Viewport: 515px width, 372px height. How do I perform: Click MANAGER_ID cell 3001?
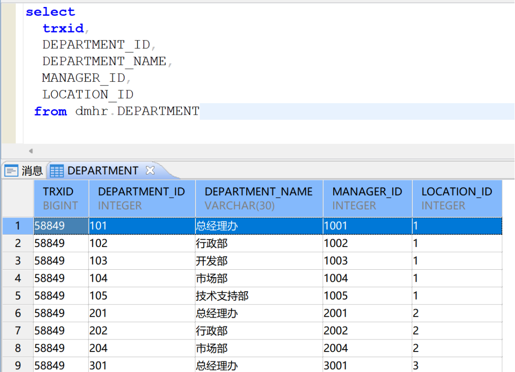(368, 365)
